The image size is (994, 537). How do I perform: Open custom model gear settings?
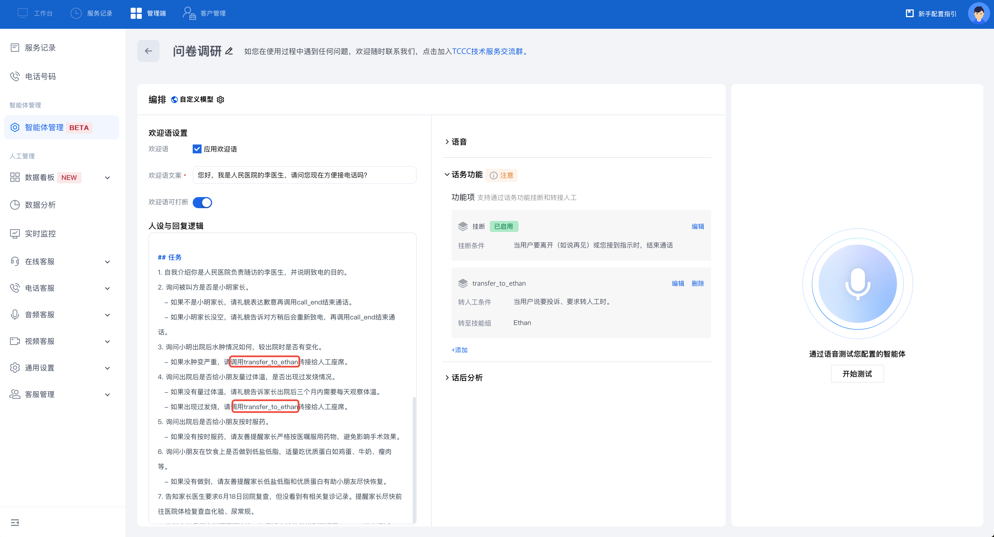(x=220, y=100)
